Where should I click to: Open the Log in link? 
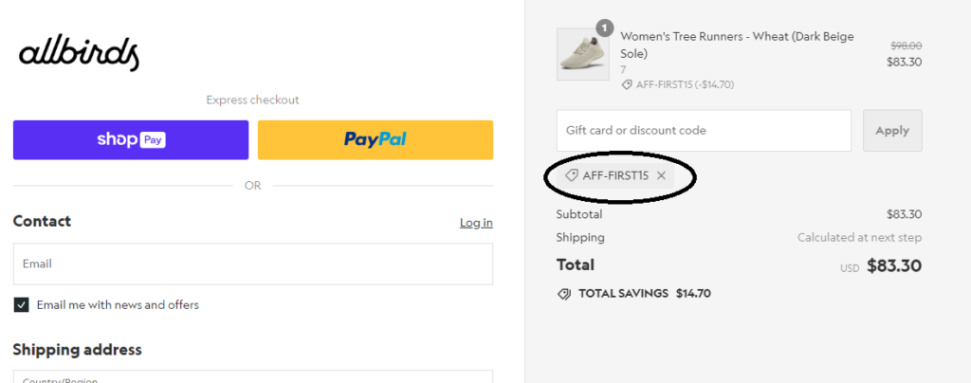(x=476, y=223)
